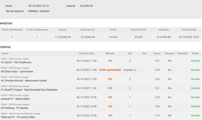This screenshot has height=120, width=202.
Task: Click the 1X2 market for SC Freiburg match
Action: (x=110, y=106)
